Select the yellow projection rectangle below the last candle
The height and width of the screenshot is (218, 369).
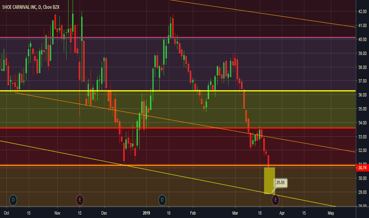pyautogui.click(x=270, y=180)
